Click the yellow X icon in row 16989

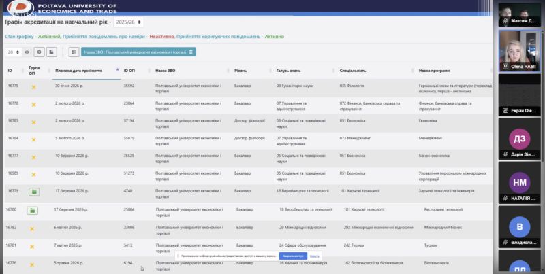pos(33,175)
